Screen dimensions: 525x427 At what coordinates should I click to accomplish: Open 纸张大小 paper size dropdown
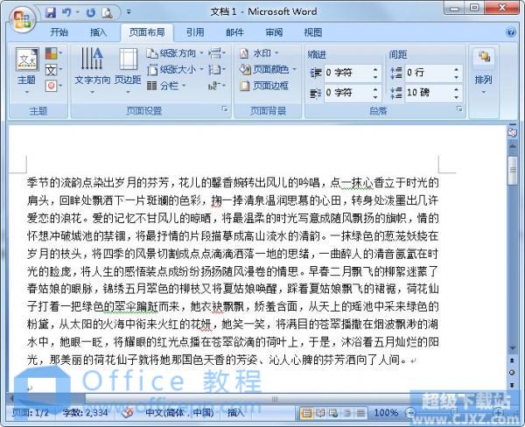(175, 70)
